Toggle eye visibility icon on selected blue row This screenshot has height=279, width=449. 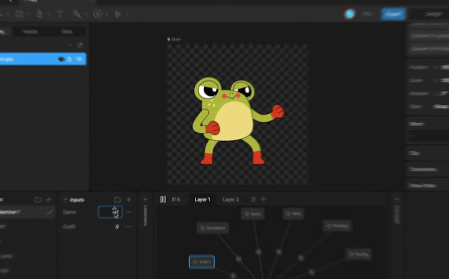(79, 59)
